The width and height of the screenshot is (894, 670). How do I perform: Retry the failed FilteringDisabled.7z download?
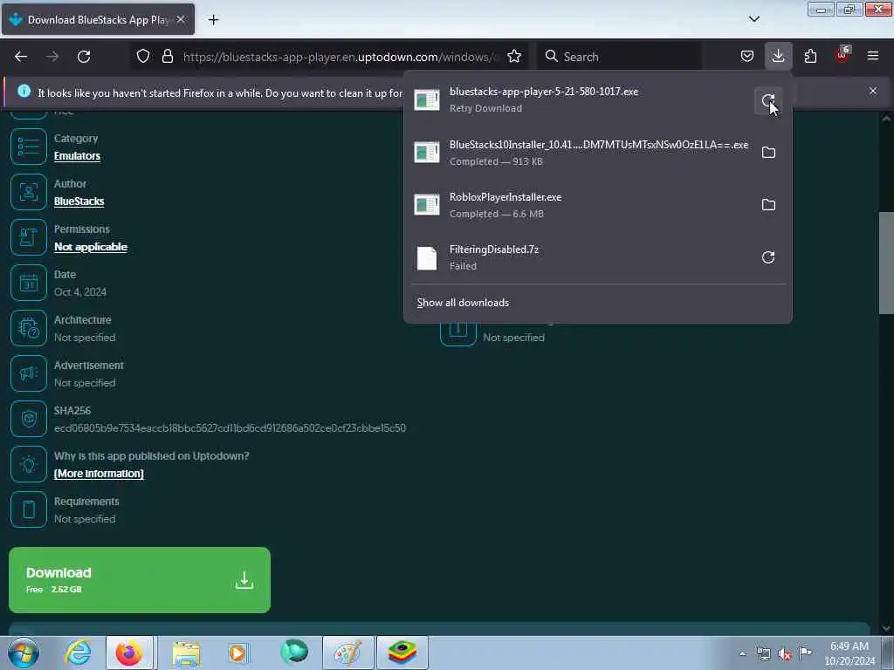coord(768,257)
